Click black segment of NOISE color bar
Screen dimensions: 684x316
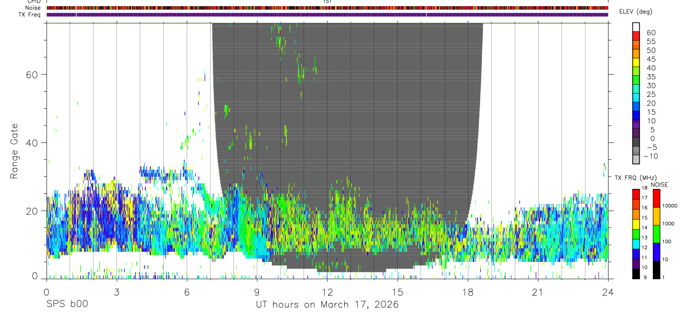[656, 270]
